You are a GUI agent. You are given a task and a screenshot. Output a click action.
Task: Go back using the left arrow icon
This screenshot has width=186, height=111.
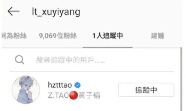14,11
